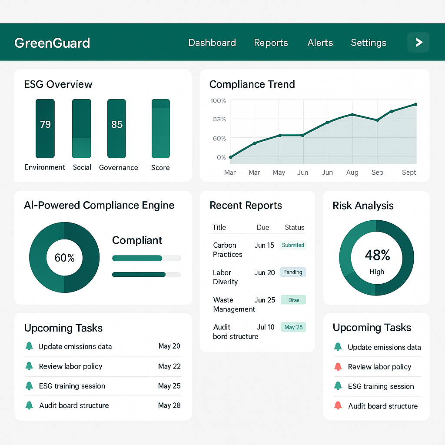Open the Audit bord structure report
This screenshot has height=445, width=445.
click(236, 332)
